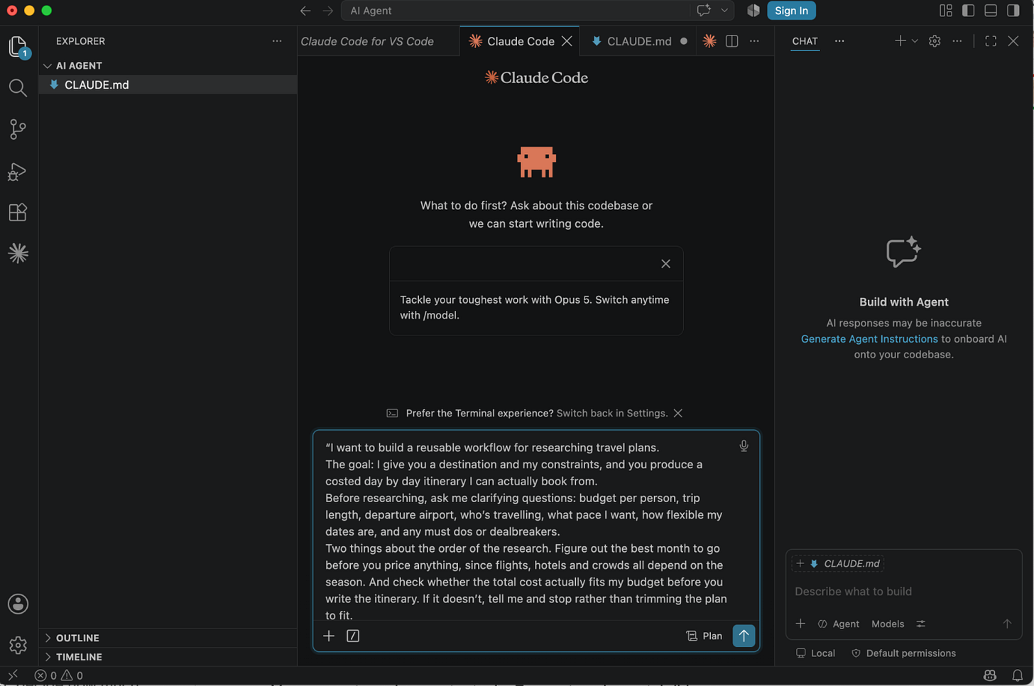Select the CHAT panel tab
1034x686 pixels.
point(805,41)
